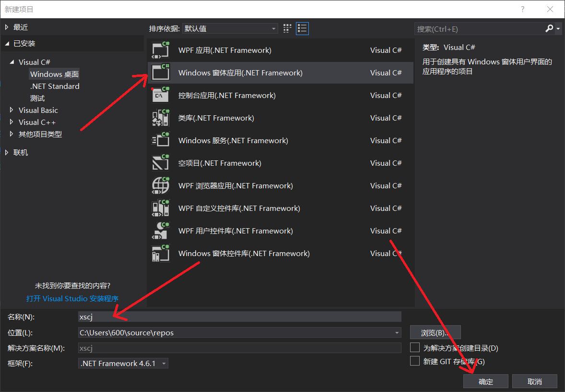This screenshot has width=565, height=392.
Task: Click the Windows 服务 template icon
Action: click(161, 140)
